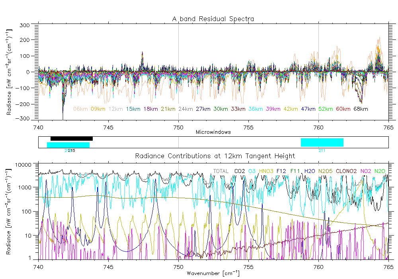Select the 68km black legend label
Screen dimensions: 398x279
pyautogui.click(x=361, y=109)
